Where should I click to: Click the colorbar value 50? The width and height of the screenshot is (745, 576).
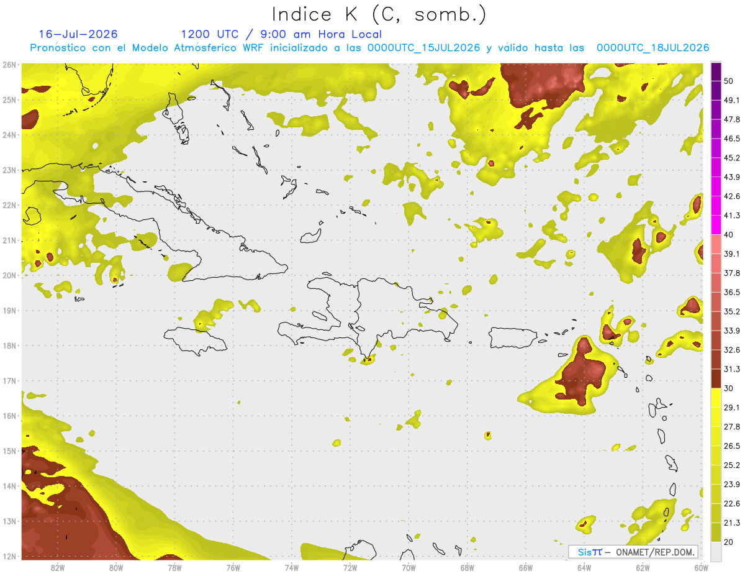(x=729, y=81)
